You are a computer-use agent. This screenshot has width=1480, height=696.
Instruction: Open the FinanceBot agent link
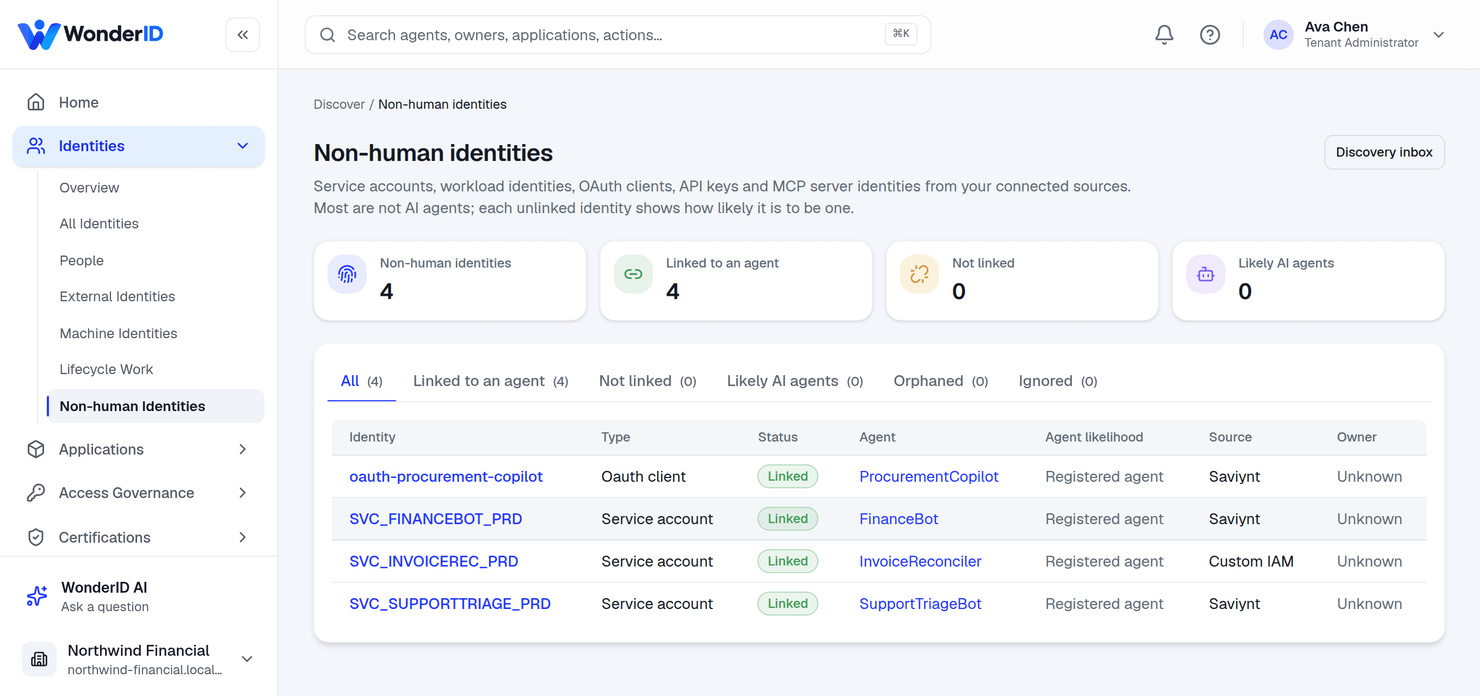click(x=898, y=519)
